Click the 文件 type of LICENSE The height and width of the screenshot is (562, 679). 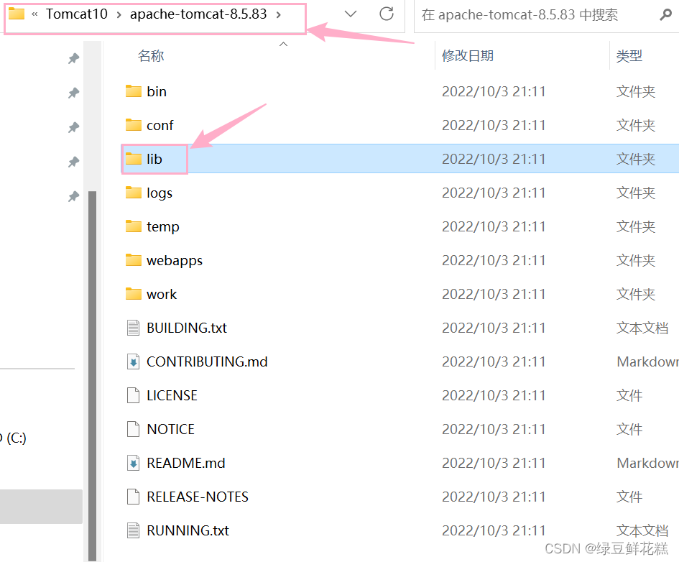(x=629, y=395)
